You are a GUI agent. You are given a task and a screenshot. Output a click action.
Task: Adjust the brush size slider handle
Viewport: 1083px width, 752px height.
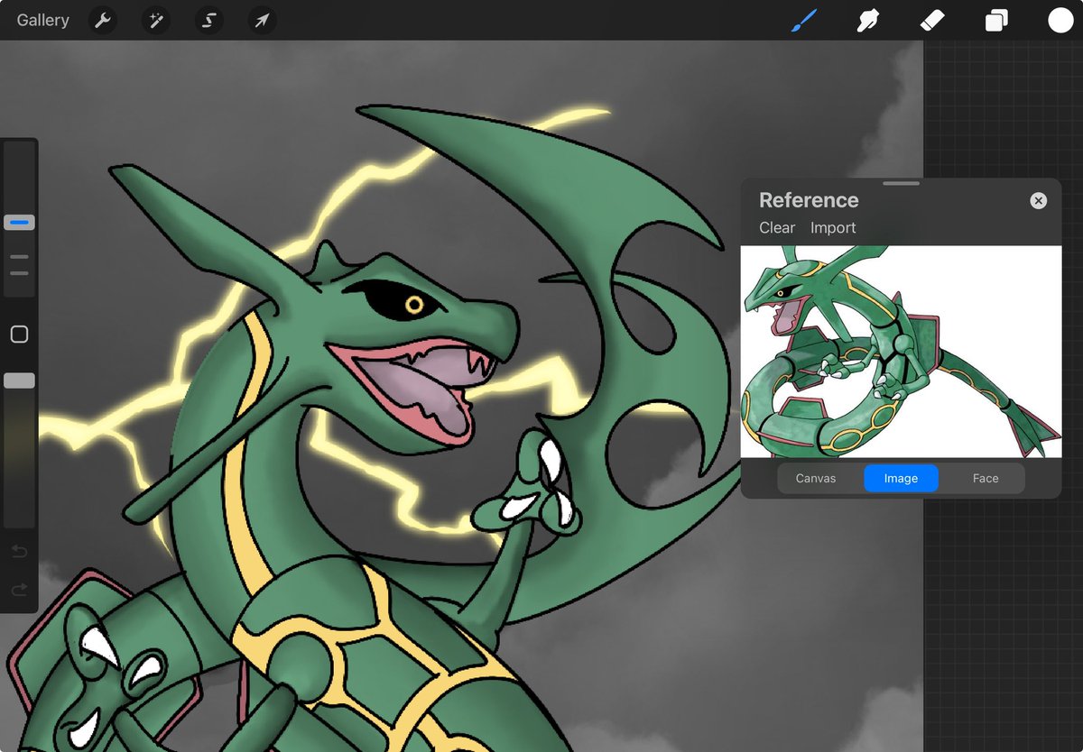click(19, 222)
